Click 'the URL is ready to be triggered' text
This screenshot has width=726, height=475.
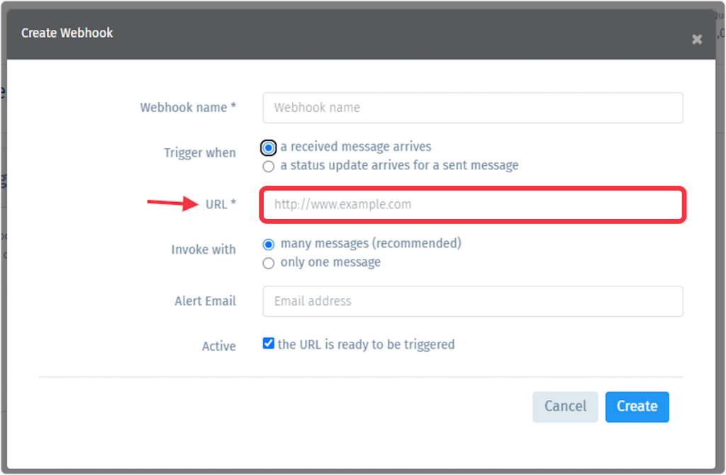[x=366, y=345]
